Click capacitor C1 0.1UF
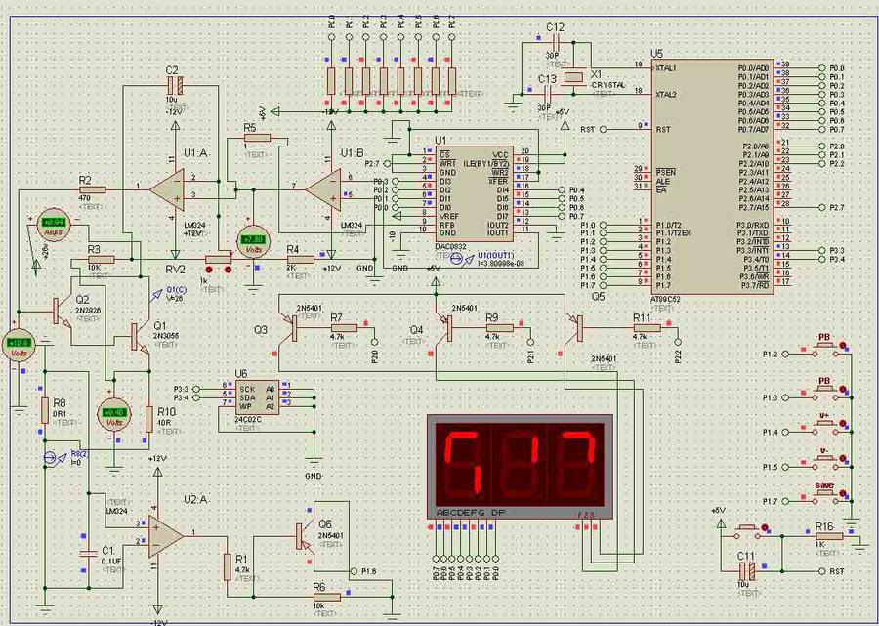The width and height of the screenshot is (879, 626). (x=89, y=553)
